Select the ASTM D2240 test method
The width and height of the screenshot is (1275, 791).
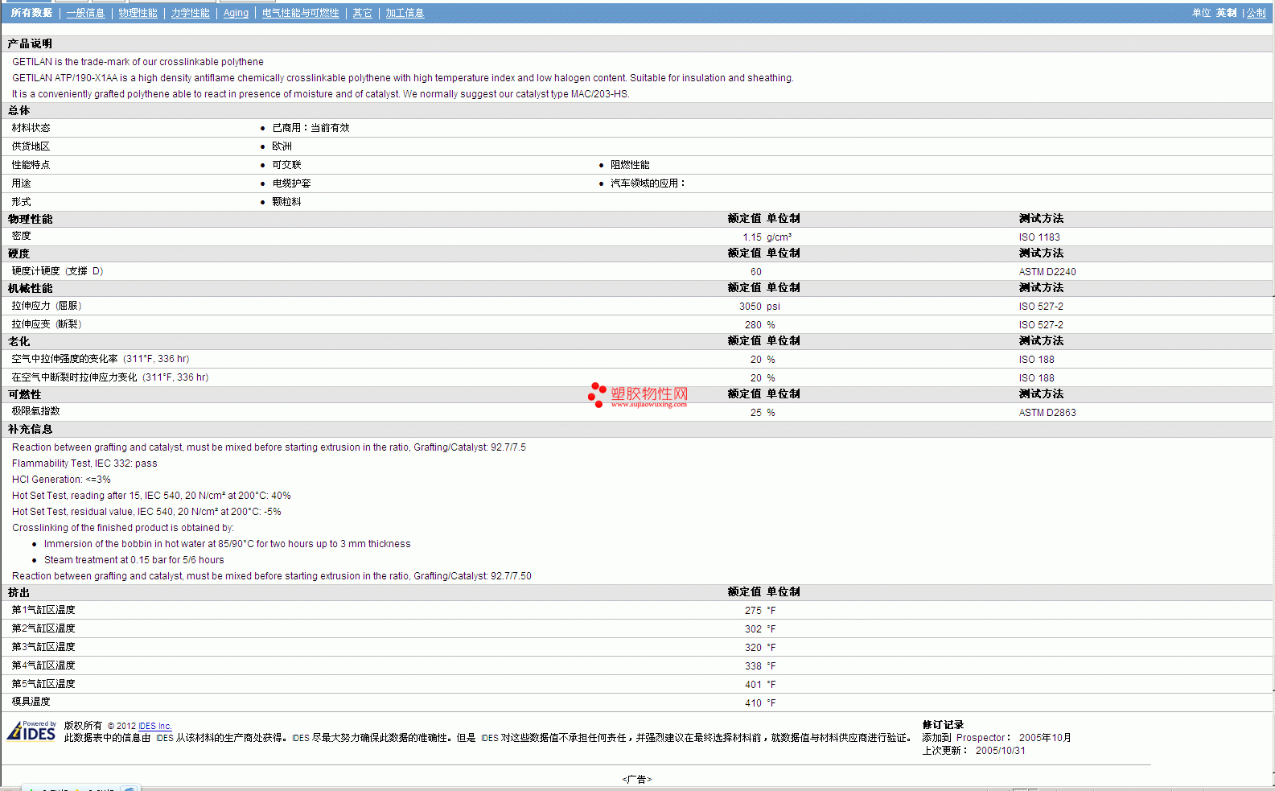pyautogui.click(x=1047, y=272)
